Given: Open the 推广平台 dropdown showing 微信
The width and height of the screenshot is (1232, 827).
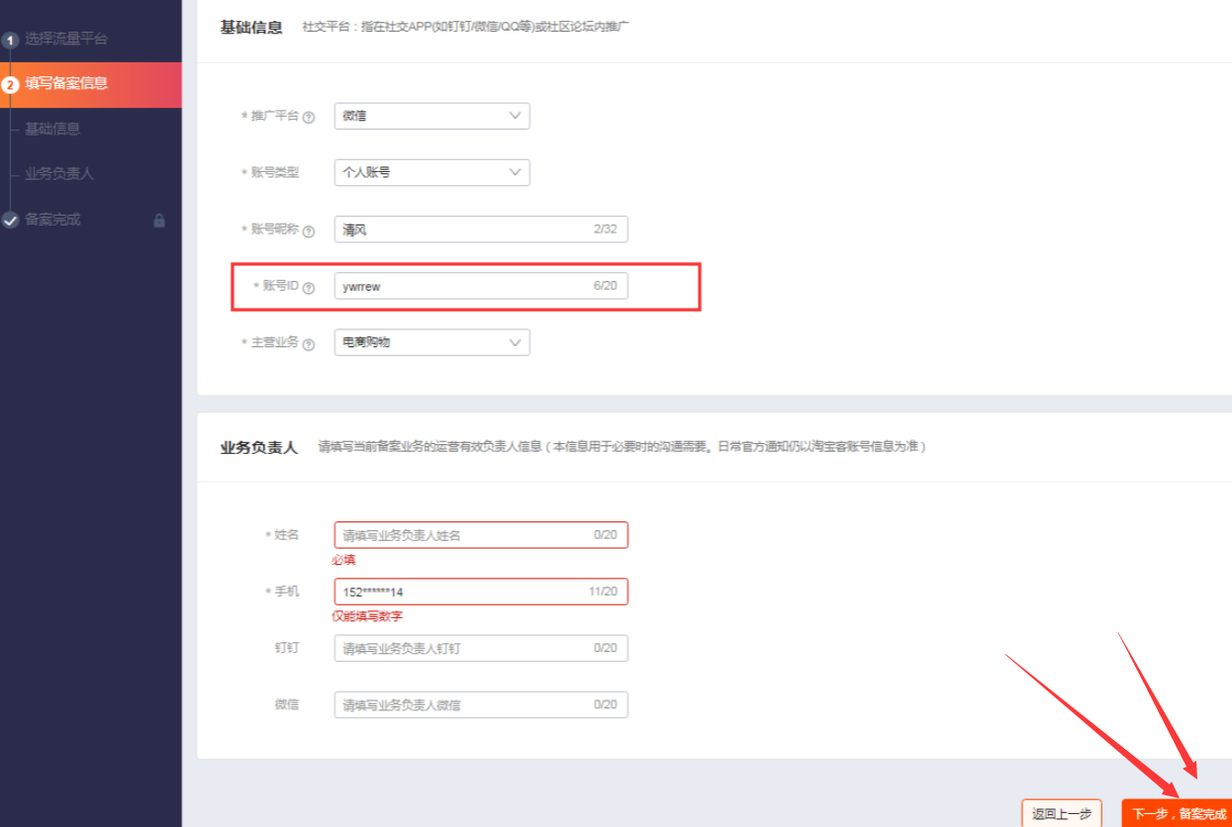Looking at the screenshot, I should tap(431, 116).
